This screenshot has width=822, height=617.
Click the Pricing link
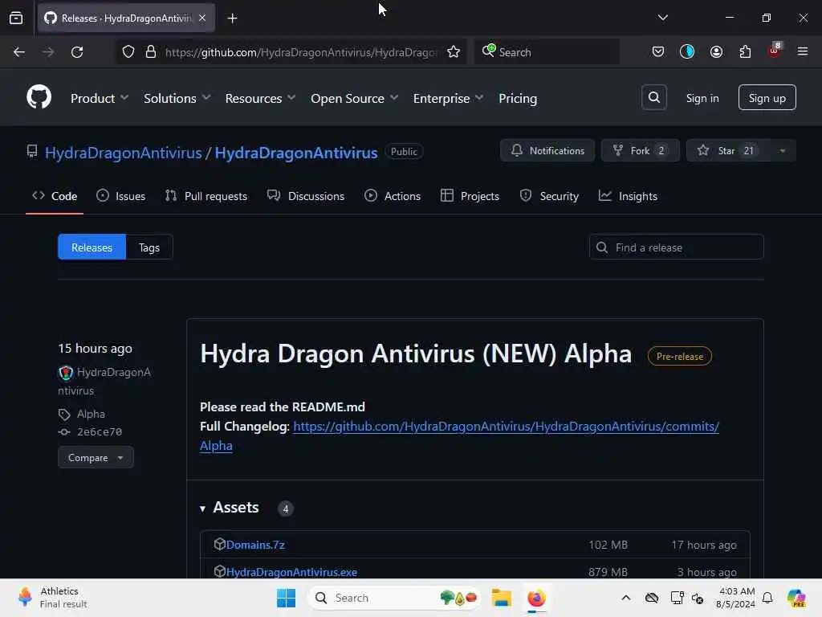point(518,98)
